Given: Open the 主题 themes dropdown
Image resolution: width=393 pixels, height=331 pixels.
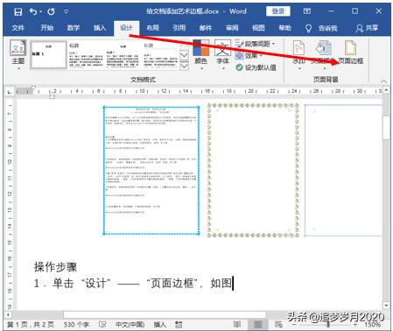Looking at the screenshot, I should click(18, 55).
